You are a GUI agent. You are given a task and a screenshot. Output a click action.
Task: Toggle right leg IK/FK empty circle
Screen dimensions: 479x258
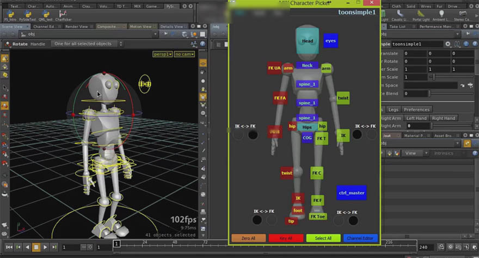coord(339,220)
